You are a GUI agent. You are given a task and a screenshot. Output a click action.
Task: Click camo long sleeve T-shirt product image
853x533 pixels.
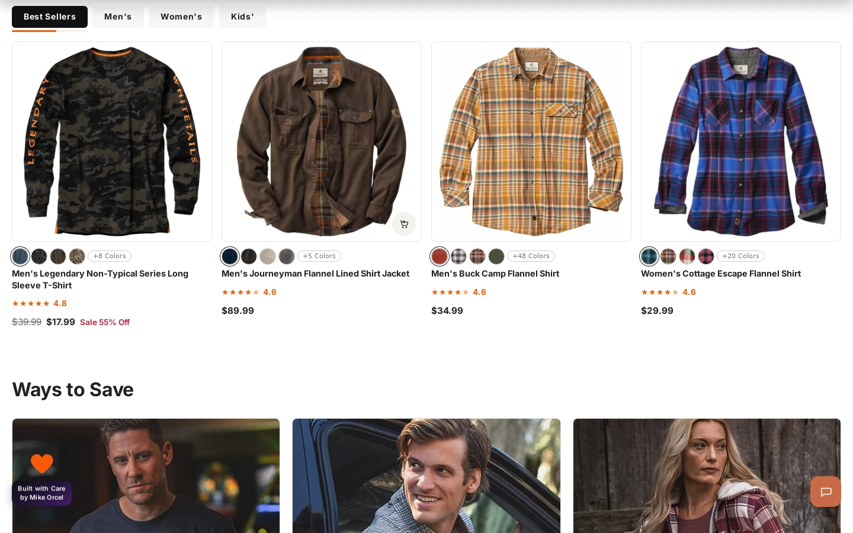point(112,142)
